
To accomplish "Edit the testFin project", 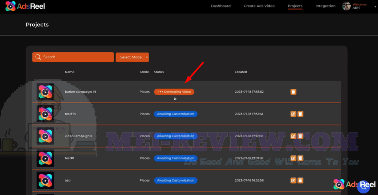I will point(293,114).
